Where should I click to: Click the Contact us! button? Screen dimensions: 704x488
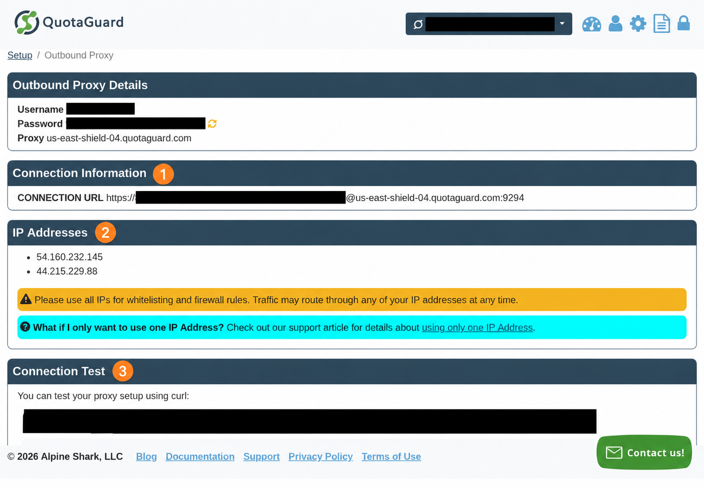(x=644, y=452)
